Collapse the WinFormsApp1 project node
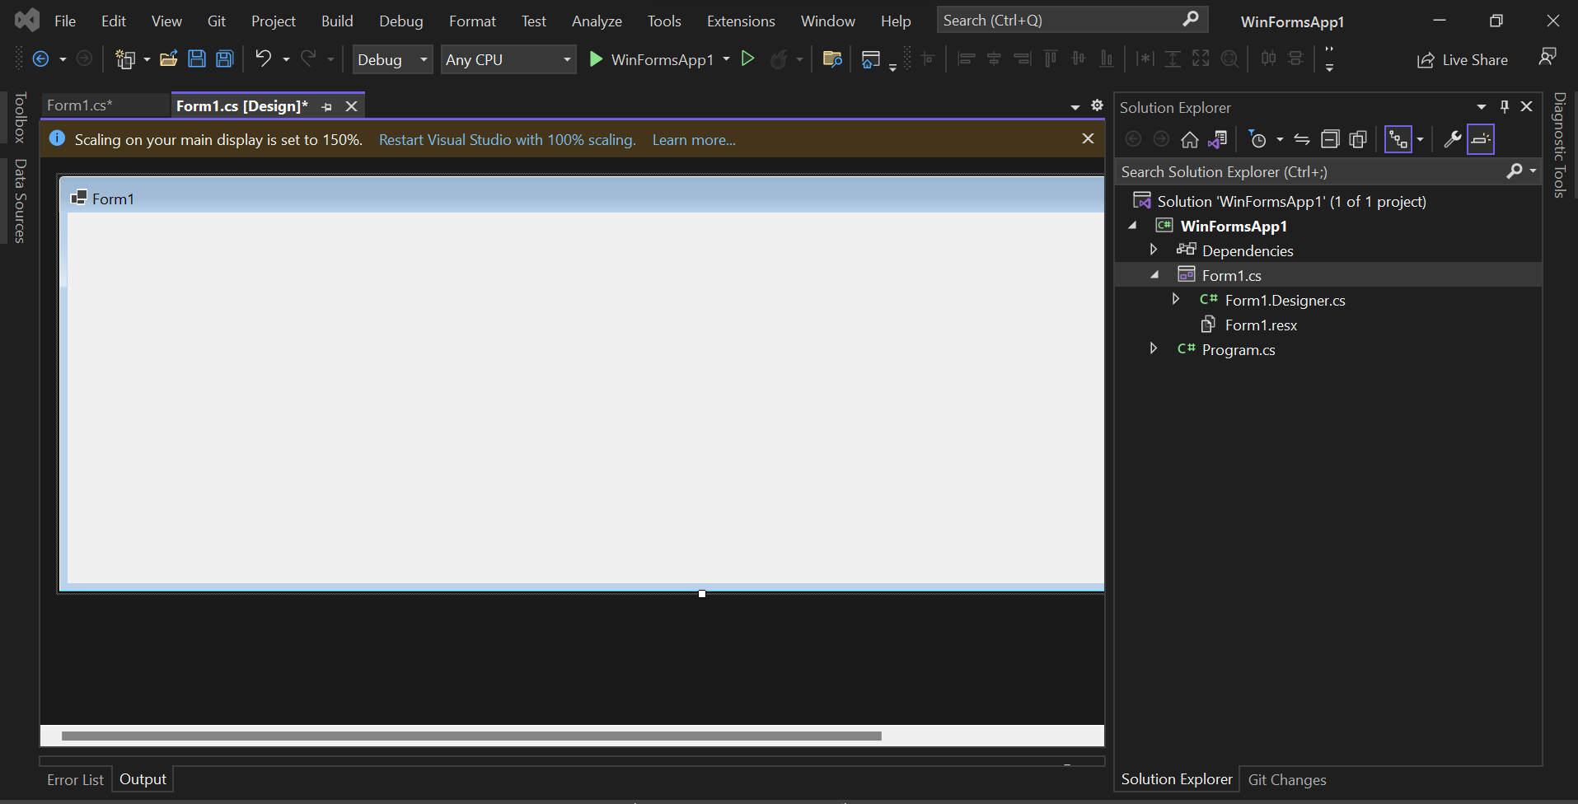The image size is (1578, 804). 1133,225
